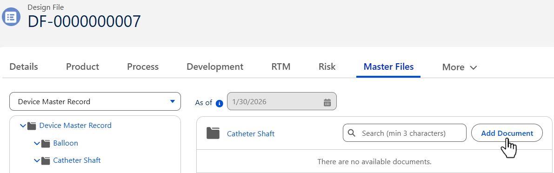Click the Catheter Shaft folder icon in document panel
Image resolution: width=554 pixels, height=173 pixels.
point(213,133)
